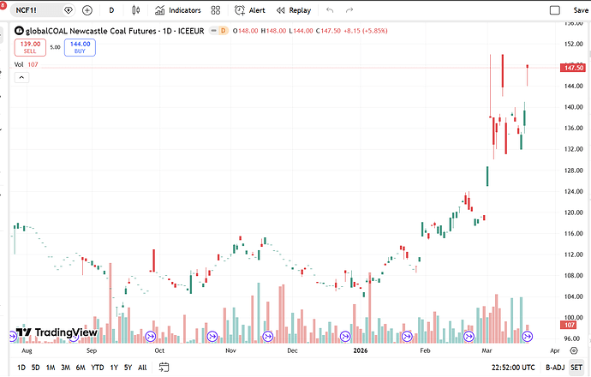Undo the last chart action
This screenshot has height=377, width=591.
click(x=330, y=10)
